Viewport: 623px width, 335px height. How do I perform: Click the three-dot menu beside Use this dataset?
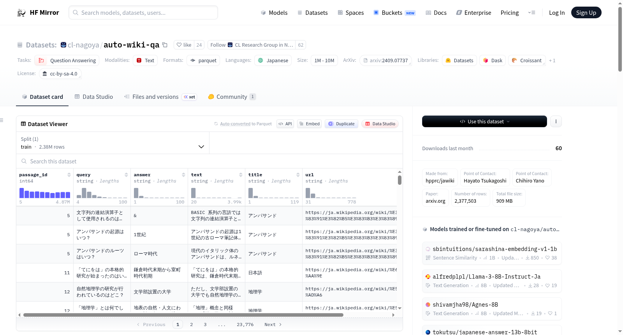556,121
